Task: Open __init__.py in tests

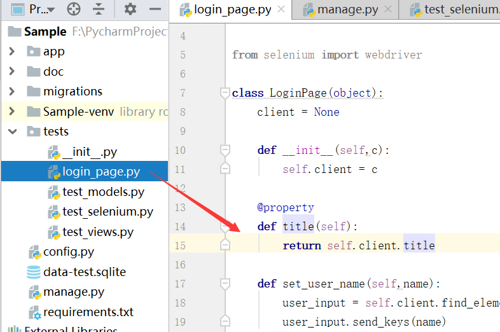Action: click(90, 152)
